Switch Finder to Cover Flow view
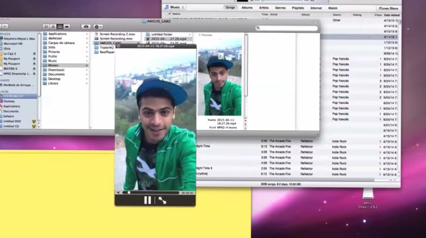This screenshot has width=426, height=238. pos(67,27)
